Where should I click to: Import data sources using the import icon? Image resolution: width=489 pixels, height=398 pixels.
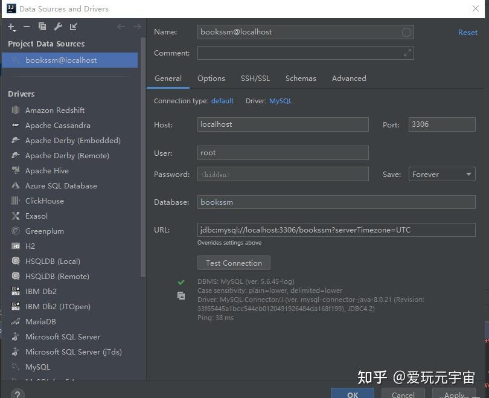(74, 27)
